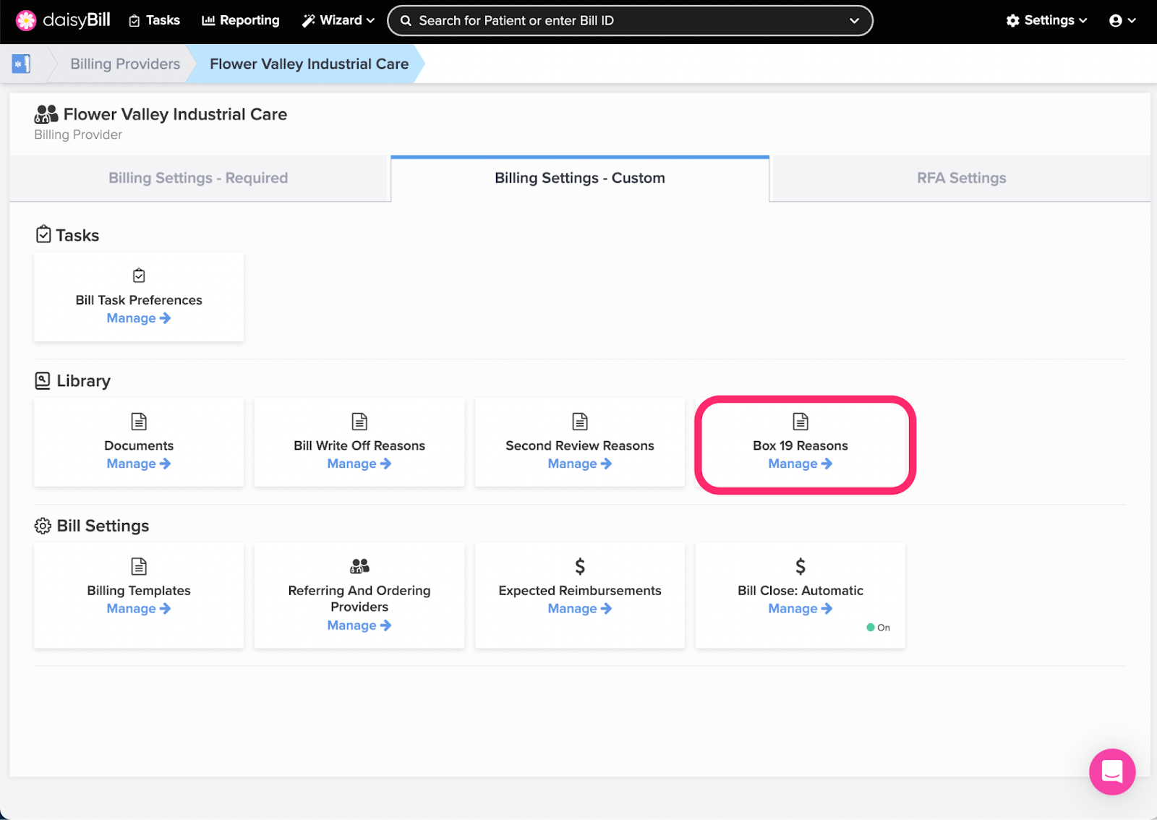Open the pink chat support widget

1112,772
